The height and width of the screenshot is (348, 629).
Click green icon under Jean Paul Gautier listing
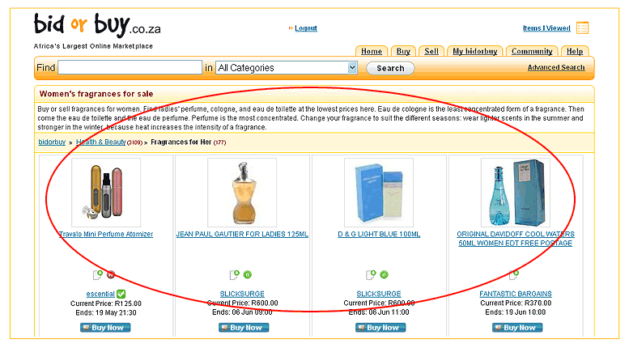point(248,274)
